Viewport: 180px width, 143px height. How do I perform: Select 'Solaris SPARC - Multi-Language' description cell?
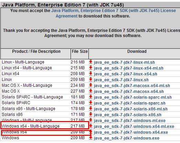pos(32,97)
